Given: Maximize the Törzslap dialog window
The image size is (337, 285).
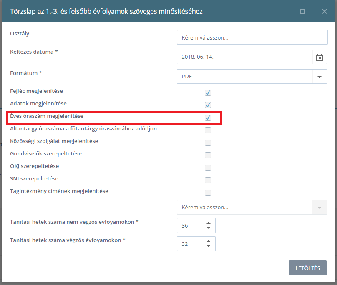Looking at the screenshot, I should (303, 11).
